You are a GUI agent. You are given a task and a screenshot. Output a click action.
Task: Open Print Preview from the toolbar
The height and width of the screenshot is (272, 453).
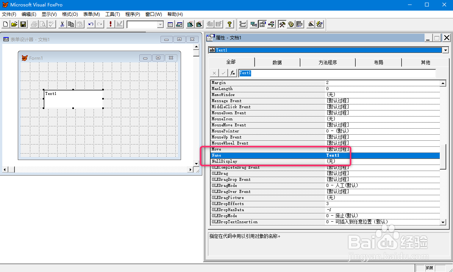click(43, 25)
